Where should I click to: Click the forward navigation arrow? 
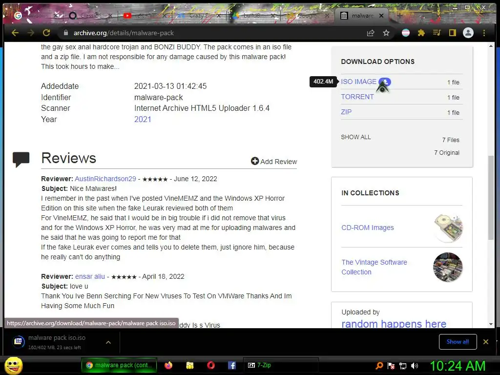pos(31,33)
